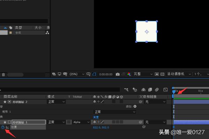Open blend mode dropdown for shape layer 1
This screenshot has width=209, height=139.
tap(56, 122)
